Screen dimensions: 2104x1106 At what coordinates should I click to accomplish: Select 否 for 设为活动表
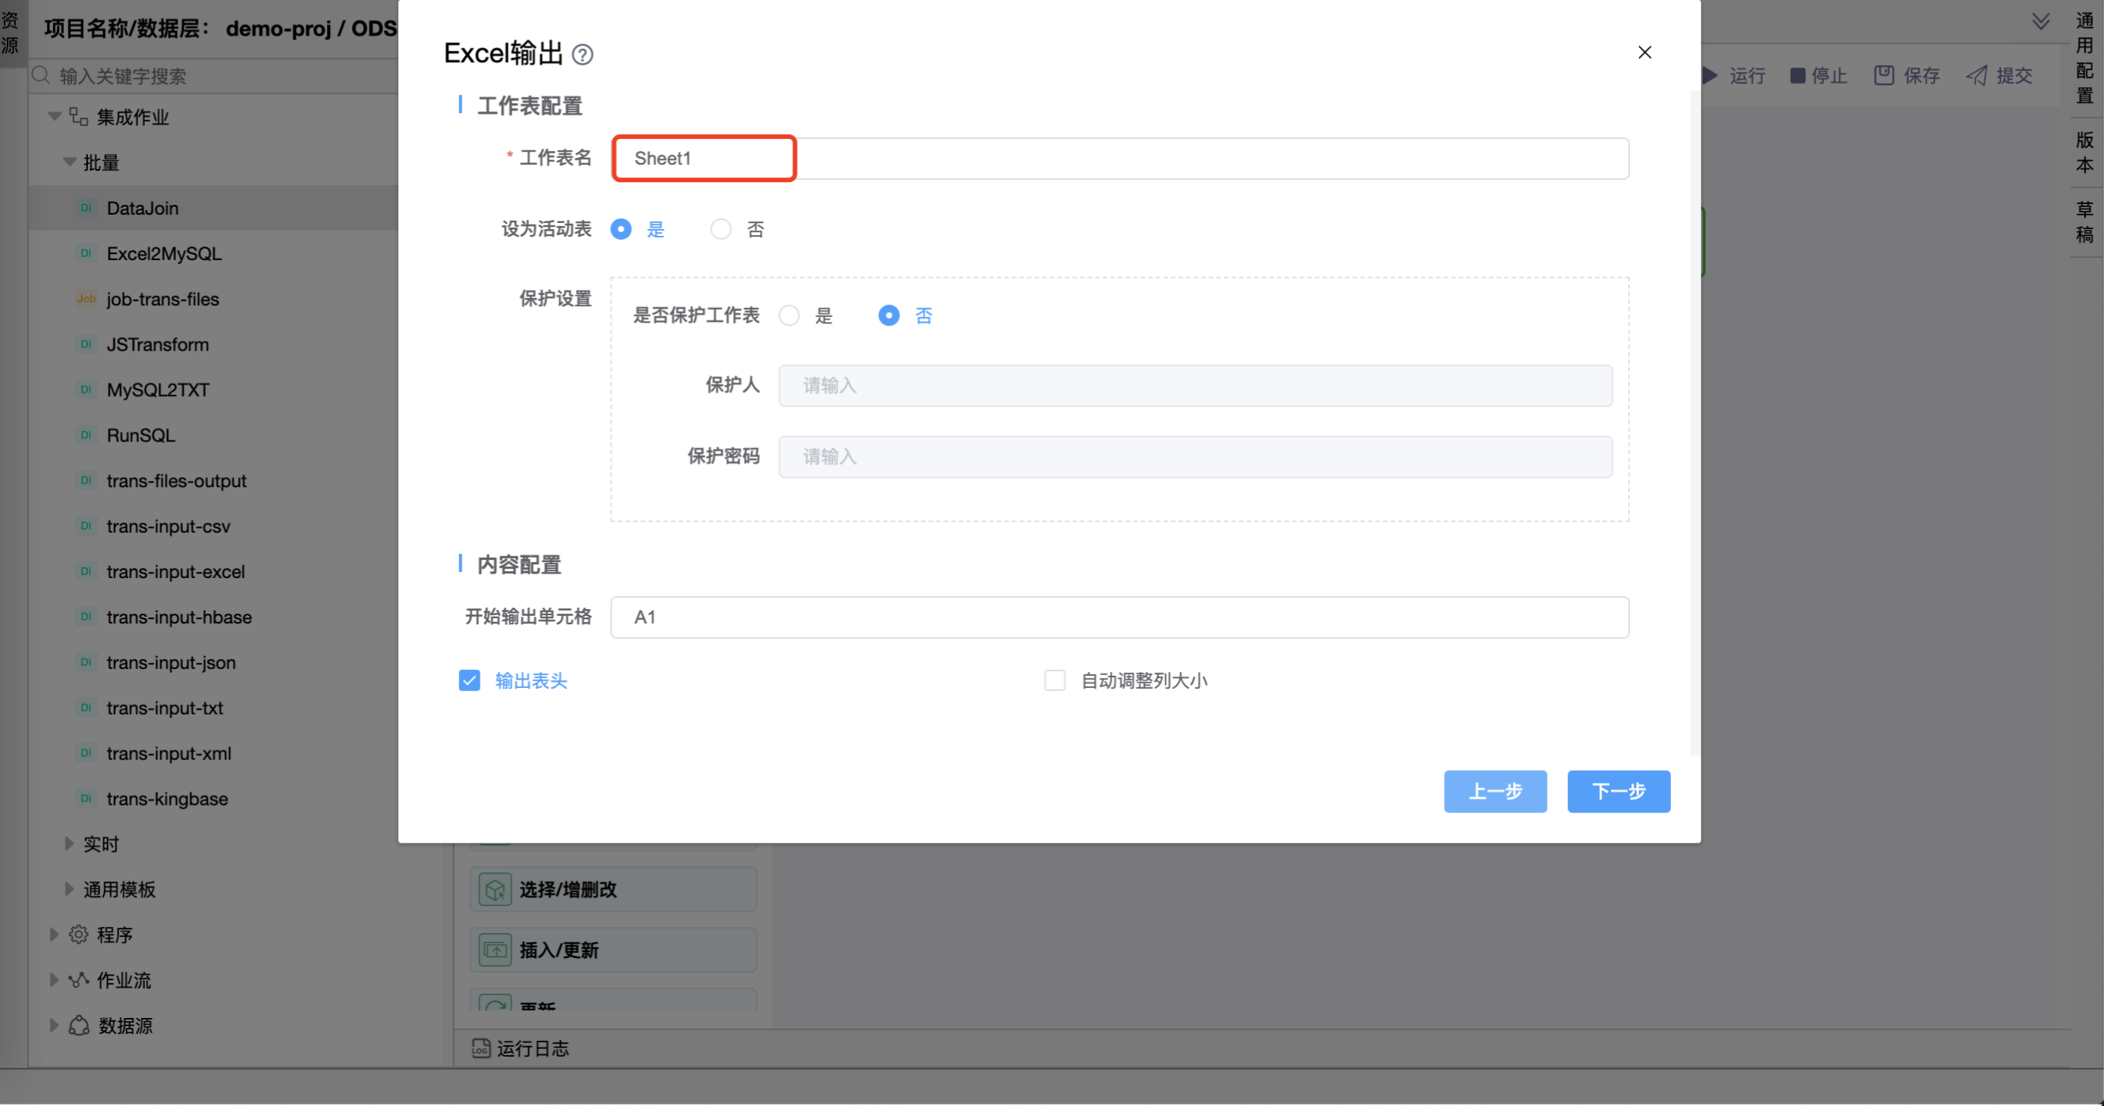(x=721, y=230)
